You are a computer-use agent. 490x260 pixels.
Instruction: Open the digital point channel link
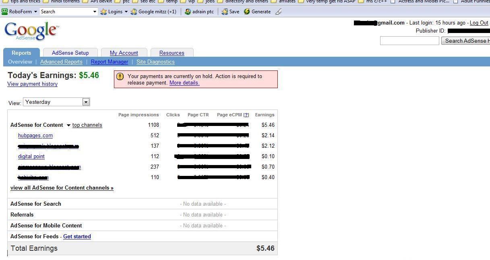31,157
